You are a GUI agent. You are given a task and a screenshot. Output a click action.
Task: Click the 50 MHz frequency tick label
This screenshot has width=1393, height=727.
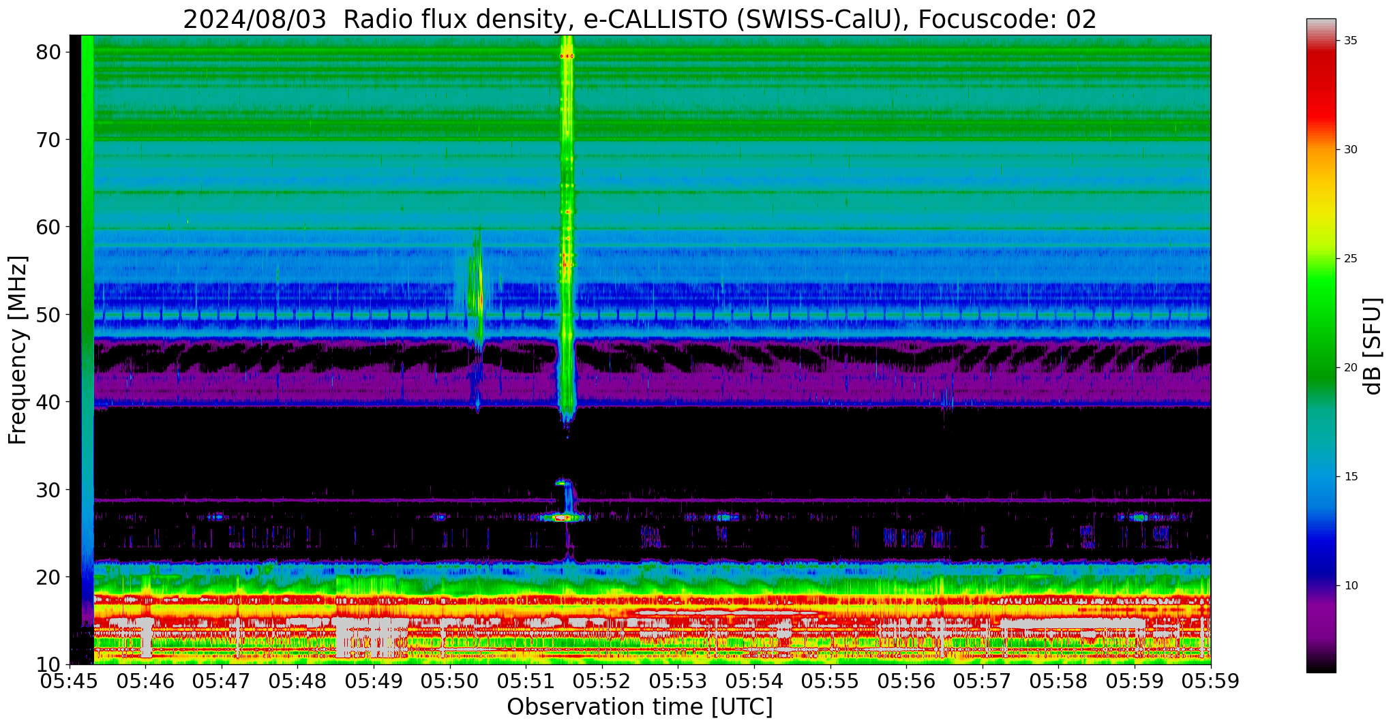pos(48,315)
